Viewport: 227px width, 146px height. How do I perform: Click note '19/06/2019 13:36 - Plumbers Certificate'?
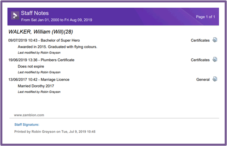pyautogui.click(x=41, y=60)
